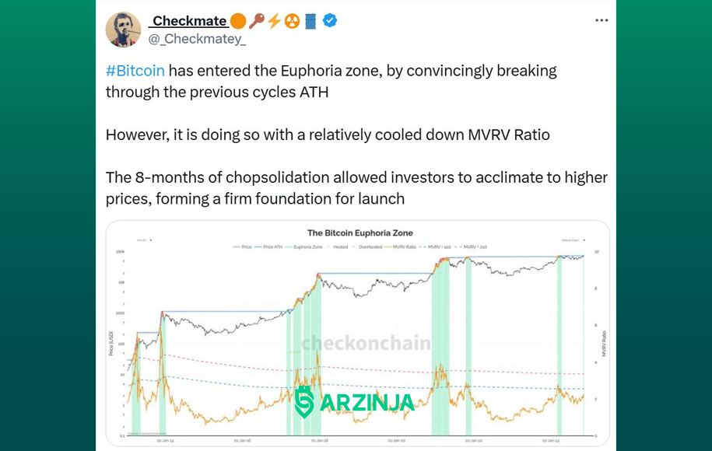Open the @_Checkmatey_ handle link
The image size is (712, 451).
[197, 39]
